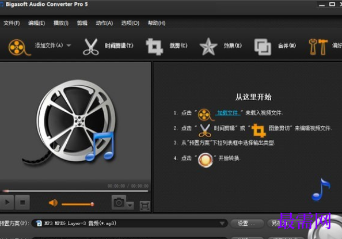Viewport: 342px width, 239px height.
Task: Click the Merge overlapping squares icon
Action: click(263, 47)
